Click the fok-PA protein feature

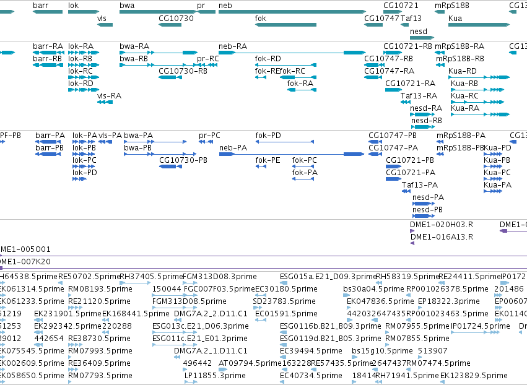click(303, 179)
